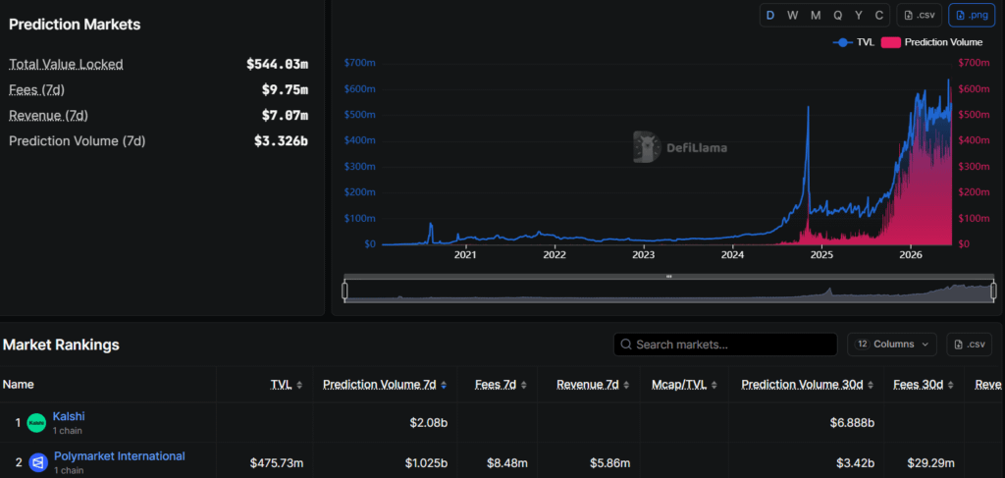1005x478 pixels.
Task: Switch chart to quarterly Q interval
Action: click(838, 16)
